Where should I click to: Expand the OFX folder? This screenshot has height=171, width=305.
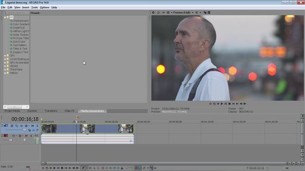5,56
